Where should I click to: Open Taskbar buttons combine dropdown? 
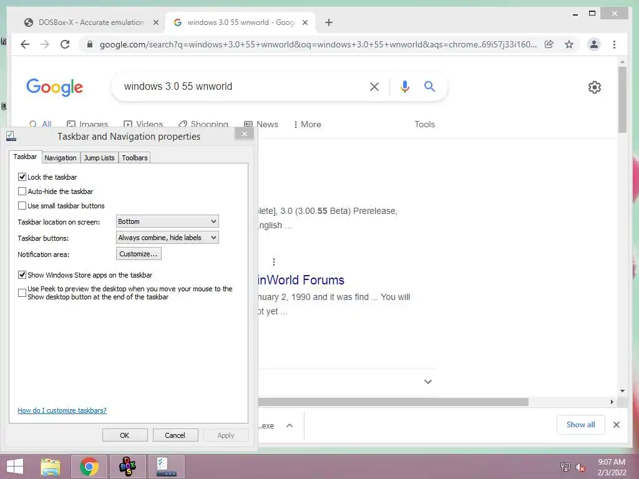167,238
